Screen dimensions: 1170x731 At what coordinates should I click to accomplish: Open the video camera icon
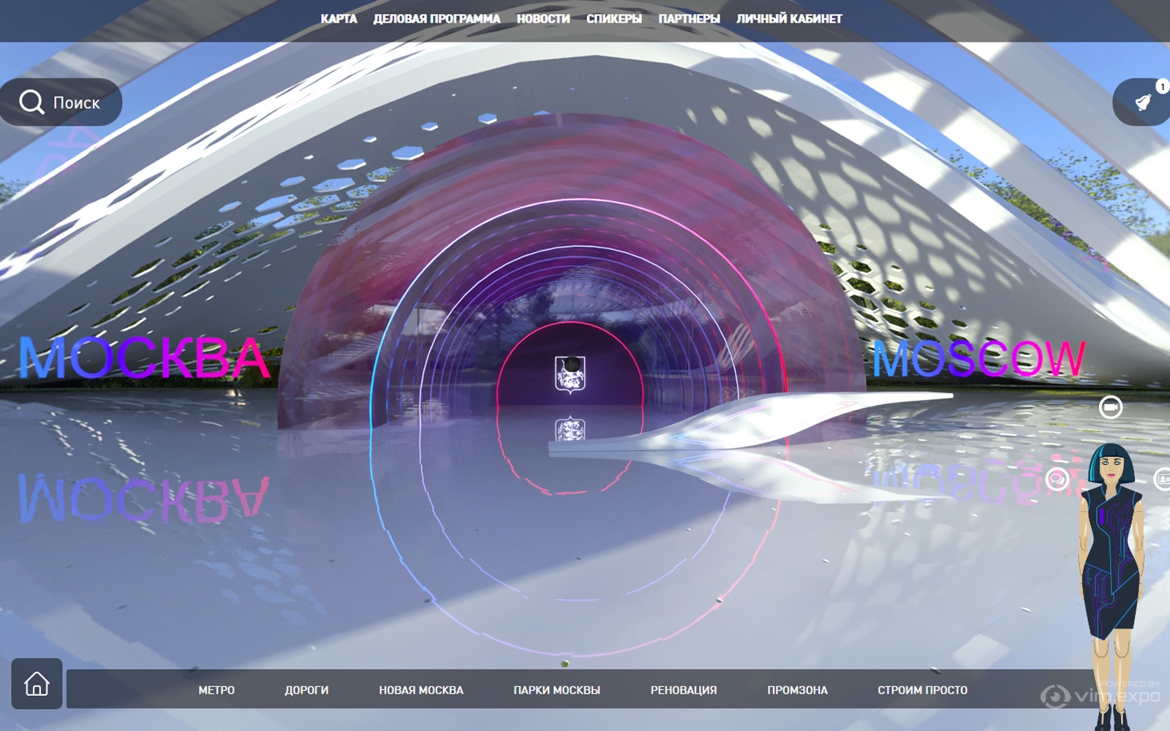[x=1111, y=407]
